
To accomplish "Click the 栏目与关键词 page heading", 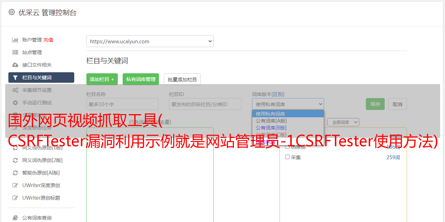I will point(107,61).
